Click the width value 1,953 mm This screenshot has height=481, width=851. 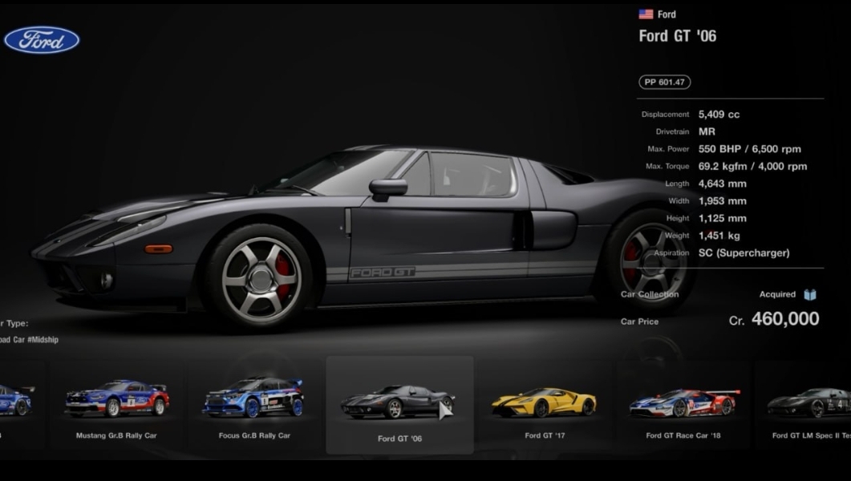[x=722, y=201]
